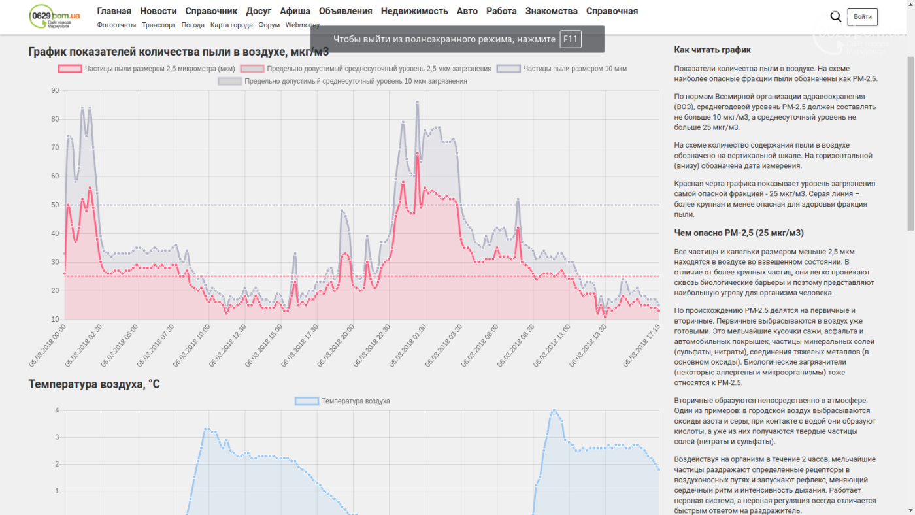The width and height of the screenshot is (915, 515).
Task: Click the Войти login button
Action: click(863, 17)
